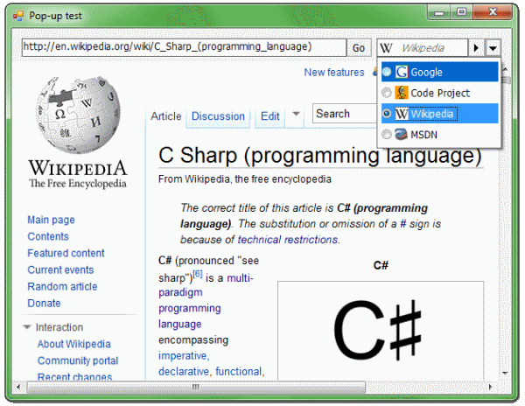525x406 pixels.
Task: Click the vertical scrollbar up arrow
Action: click(x=505, y=69)
